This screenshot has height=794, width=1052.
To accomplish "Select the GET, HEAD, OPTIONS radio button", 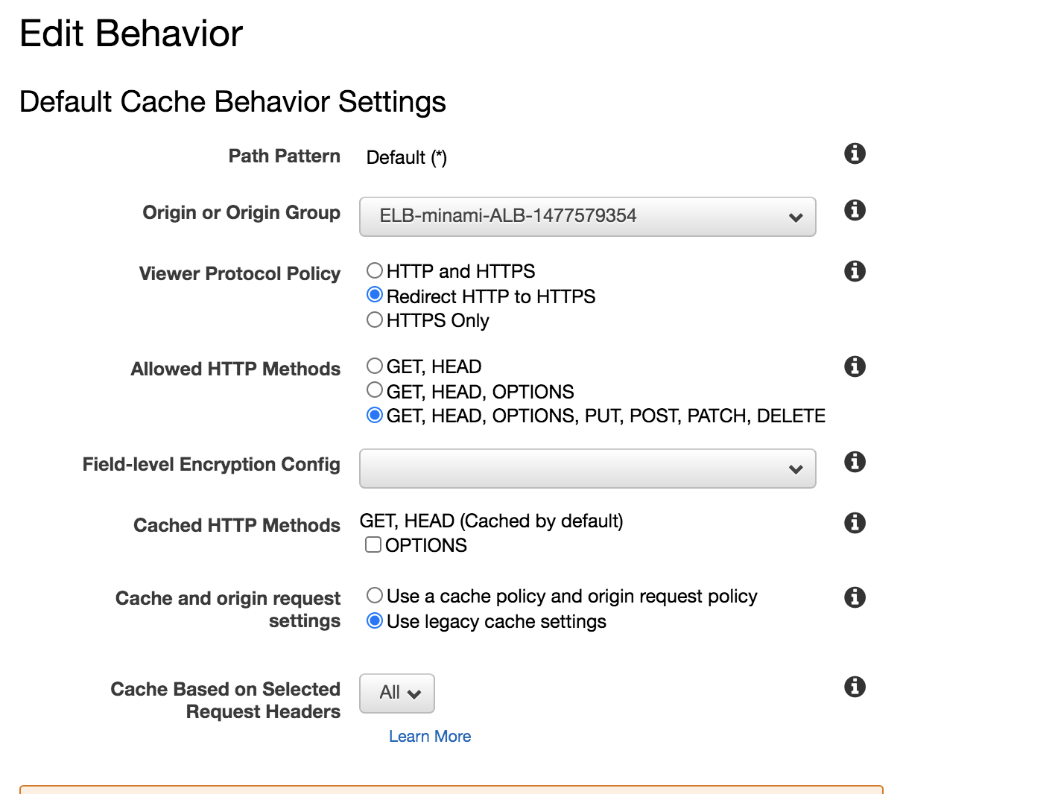I will click(375, 390).
